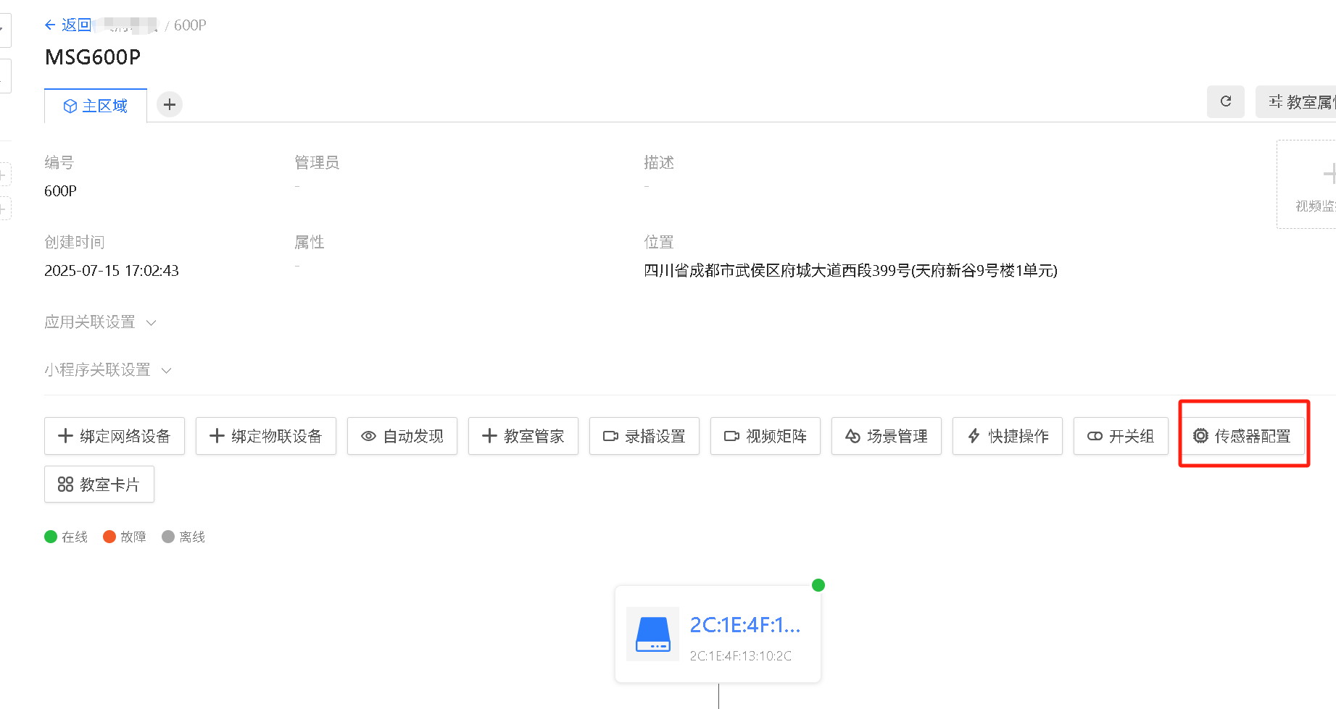Screen dimensions: 1336x709
Task: Open 视频矩阵 settings
Action: click(x=765, y=436)
